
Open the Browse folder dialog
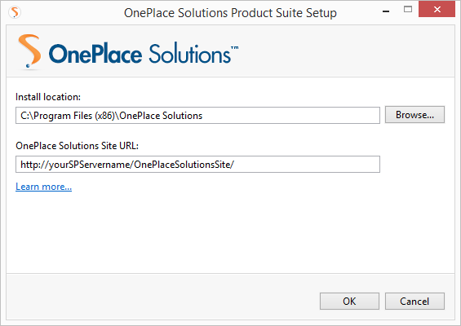[x=414, y=115]
